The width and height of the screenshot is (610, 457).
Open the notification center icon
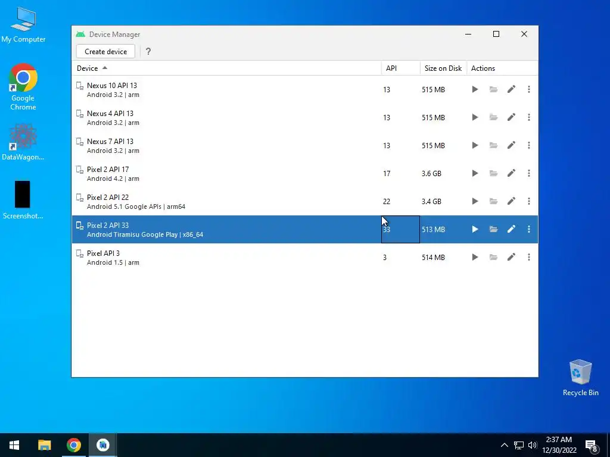click(x=592, y=445)
